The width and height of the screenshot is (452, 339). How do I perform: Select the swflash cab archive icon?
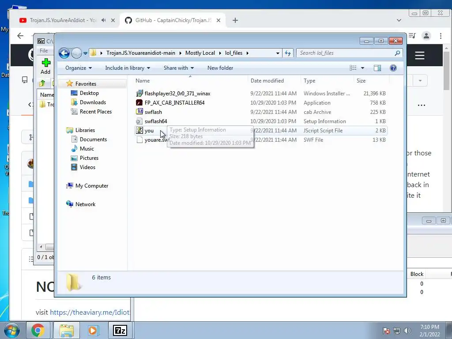click(x=139, y=112)
